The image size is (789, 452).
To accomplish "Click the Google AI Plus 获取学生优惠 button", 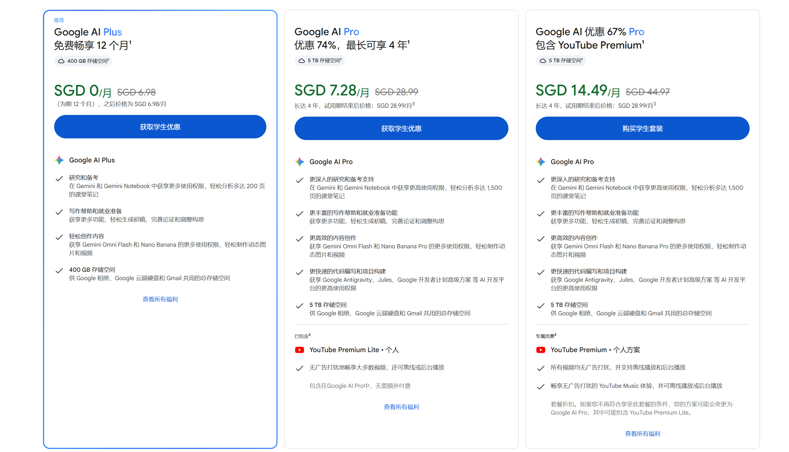I will 160,127.
